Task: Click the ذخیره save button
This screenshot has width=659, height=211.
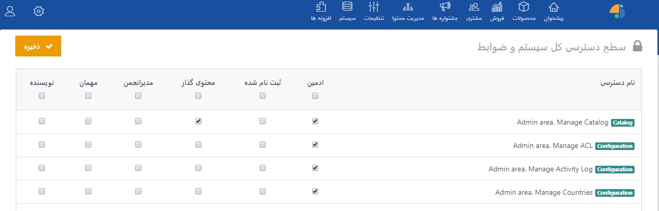Action: pyautogui.click(x=38, y=46)
